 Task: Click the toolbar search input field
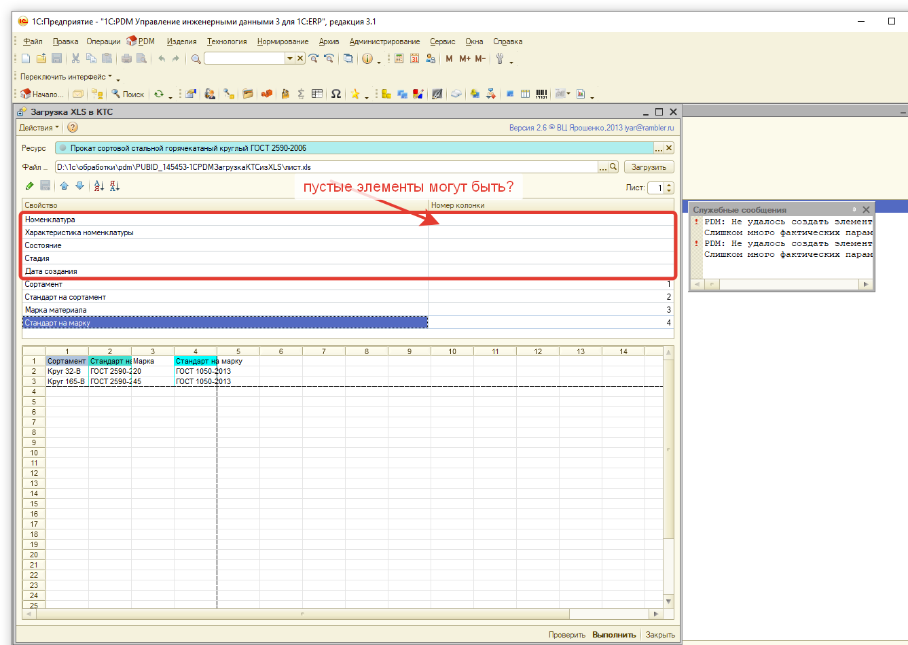tap(244, 59)
